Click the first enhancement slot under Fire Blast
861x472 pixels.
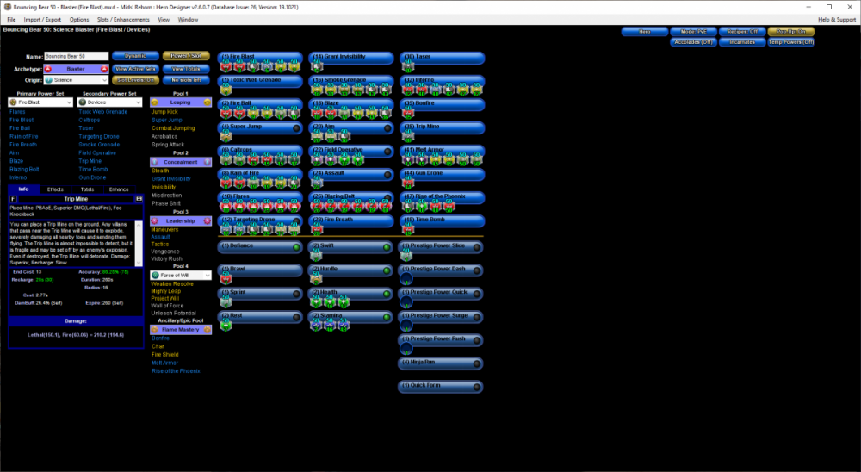click(x=226, y=65)
